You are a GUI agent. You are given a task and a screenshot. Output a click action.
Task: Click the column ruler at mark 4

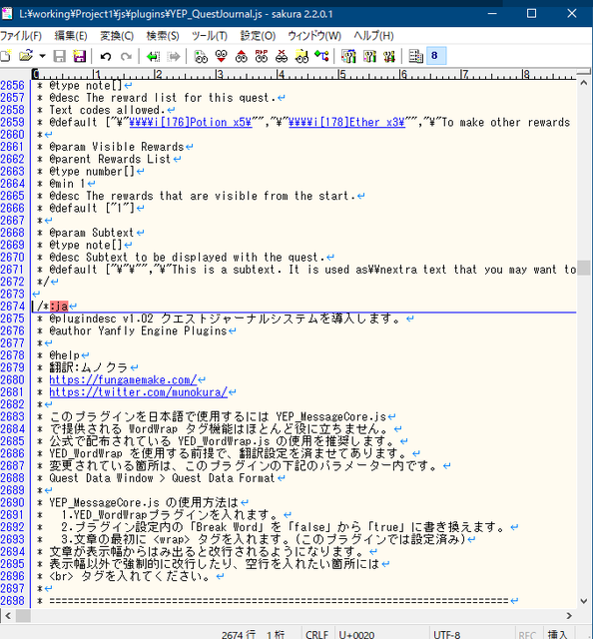coord(281,74)
